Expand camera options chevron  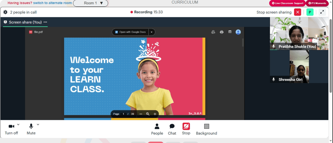pyautogui.click(x=18, y=124)
